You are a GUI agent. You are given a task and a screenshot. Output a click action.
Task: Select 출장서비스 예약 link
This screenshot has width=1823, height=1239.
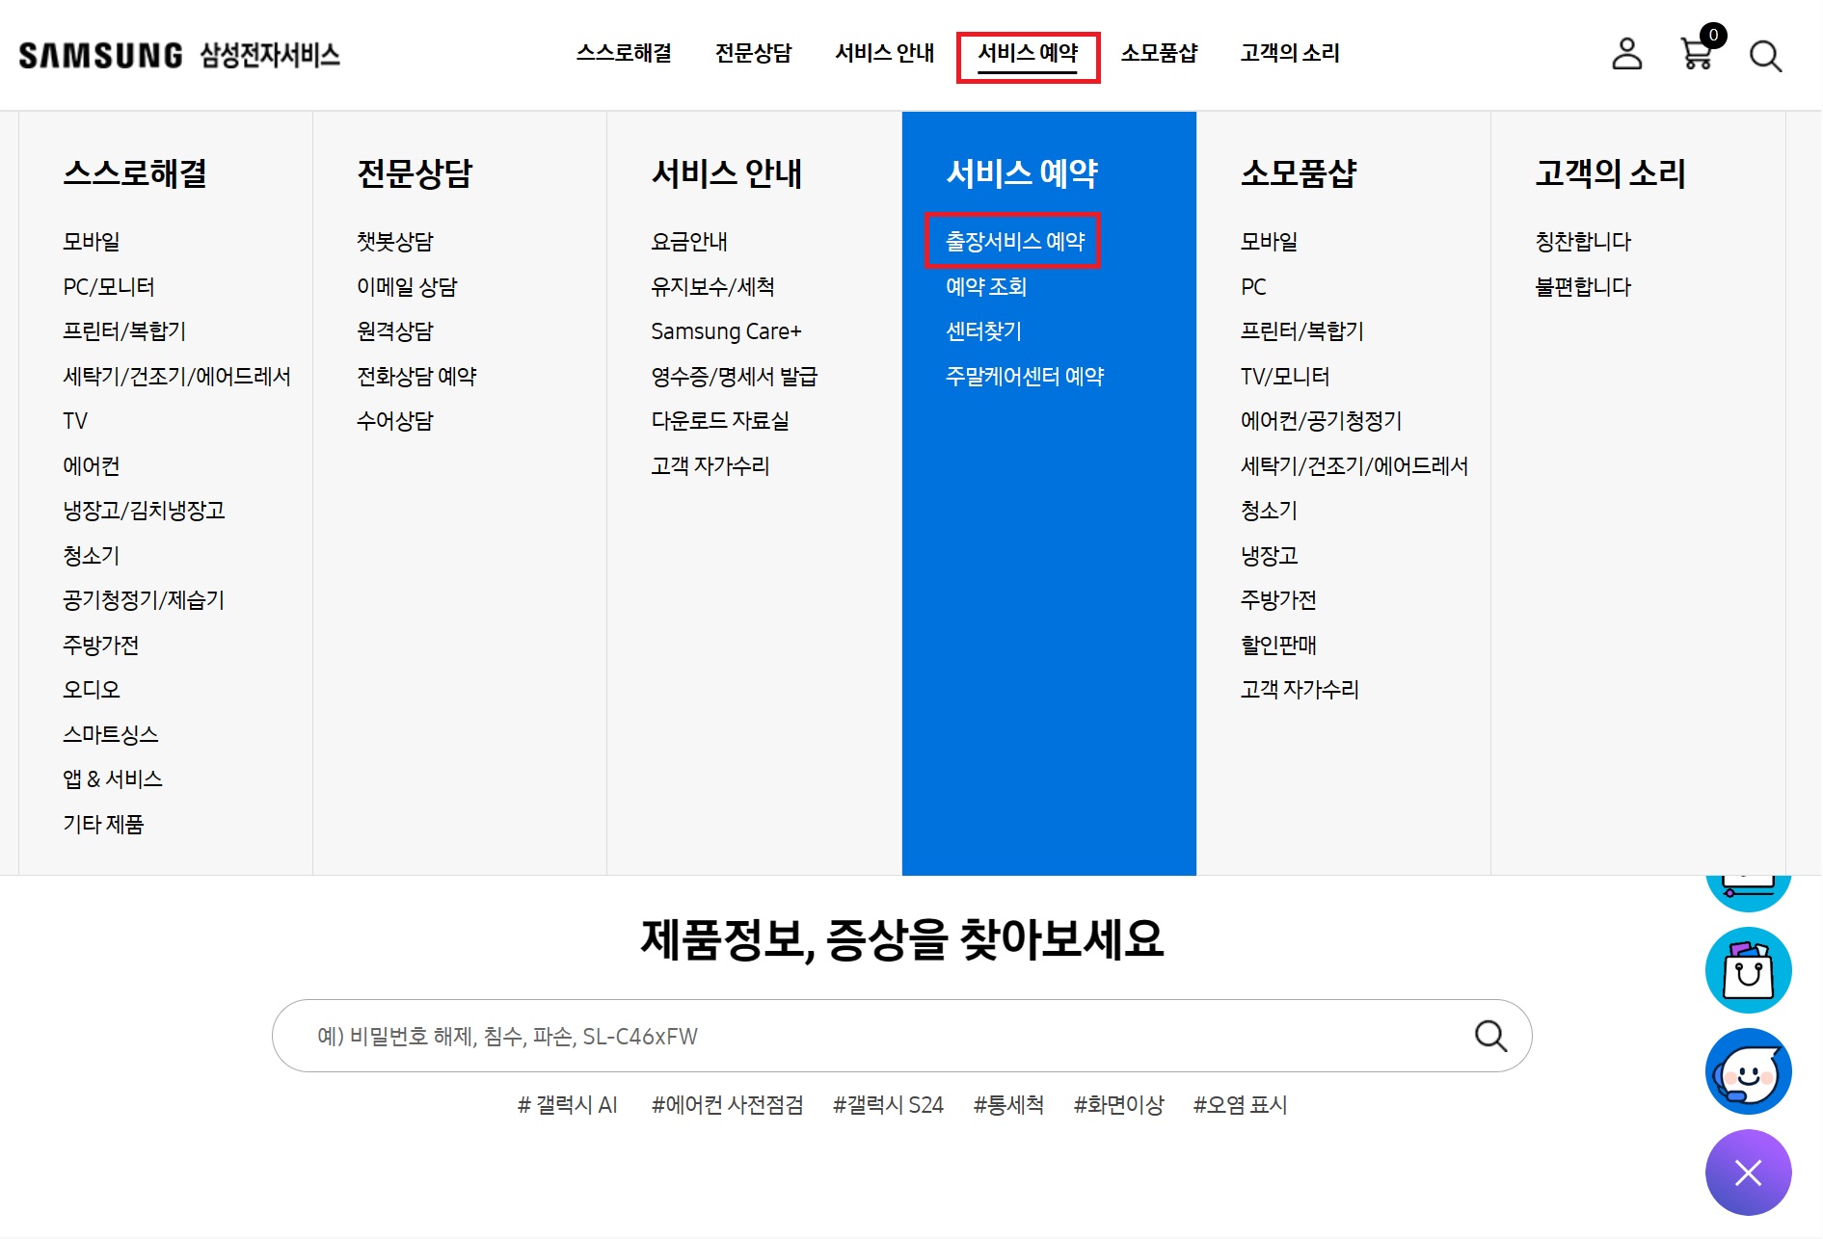pos(1015,241)
